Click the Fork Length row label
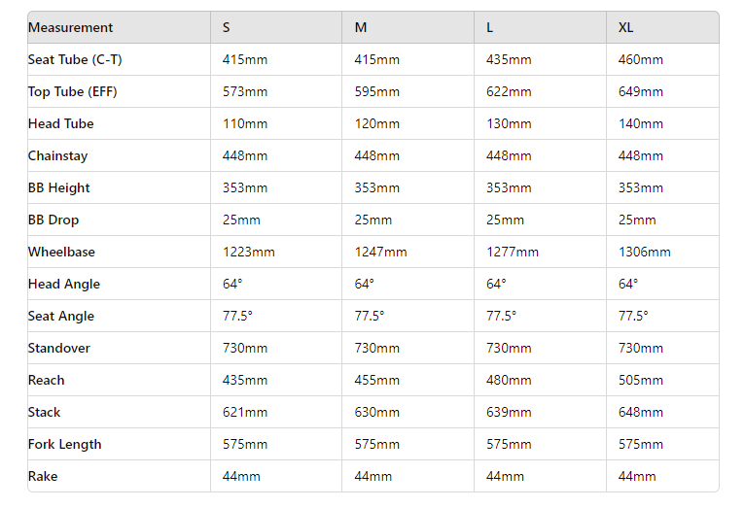745x508 pixels. coord(65,444)
